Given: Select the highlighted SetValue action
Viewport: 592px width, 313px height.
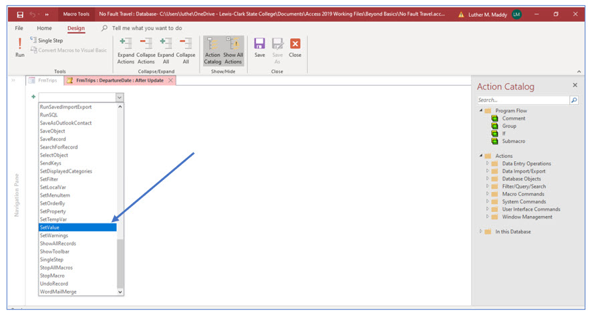Looking at the screenshot, I should (78, 227).
